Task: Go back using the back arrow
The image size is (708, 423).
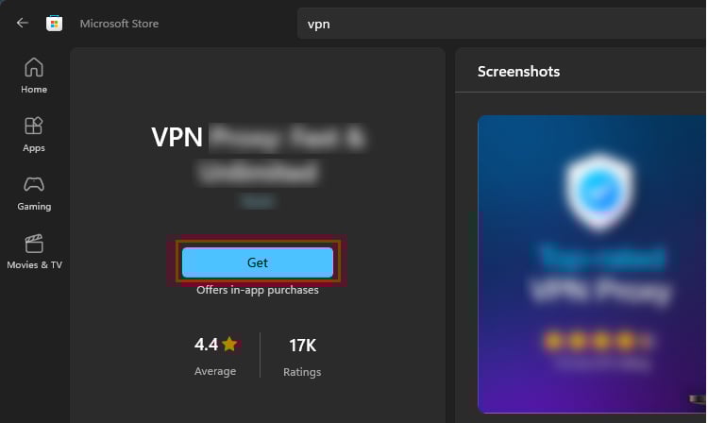Action: click(x=23, y=24)
